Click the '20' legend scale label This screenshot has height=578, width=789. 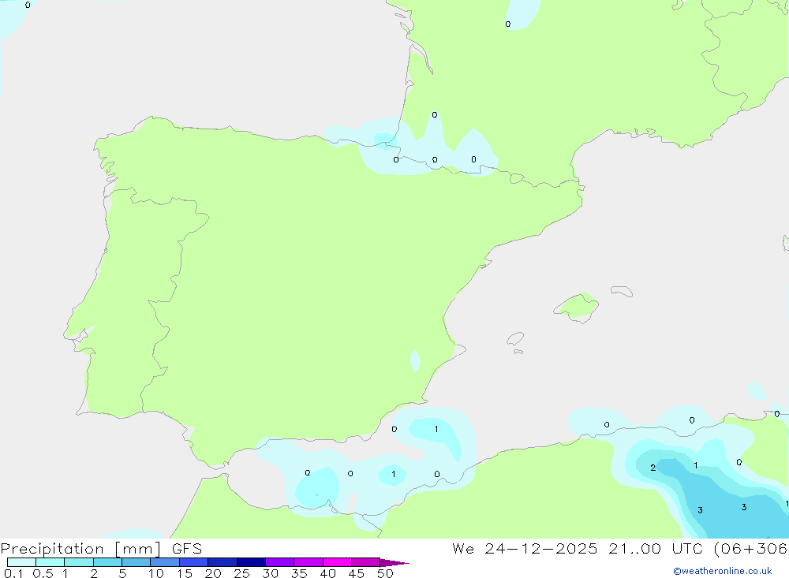pos(213,573)
